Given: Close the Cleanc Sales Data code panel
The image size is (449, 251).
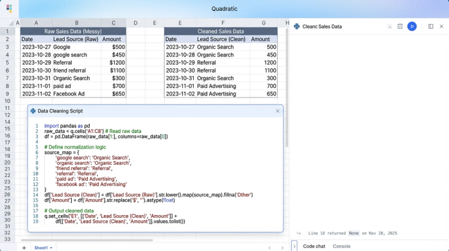Looking at the screenshot, I should pos(441,26).
